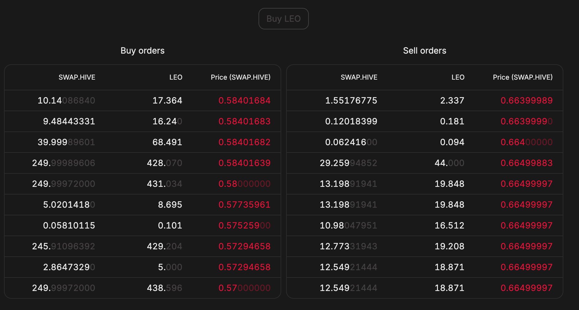
Task: Select the 0.57525900 buy order price
Action: click(x=244, y=225)
